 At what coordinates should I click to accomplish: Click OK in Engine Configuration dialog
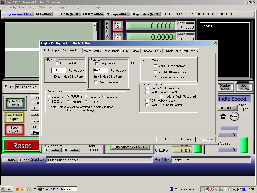pos(166,139)
